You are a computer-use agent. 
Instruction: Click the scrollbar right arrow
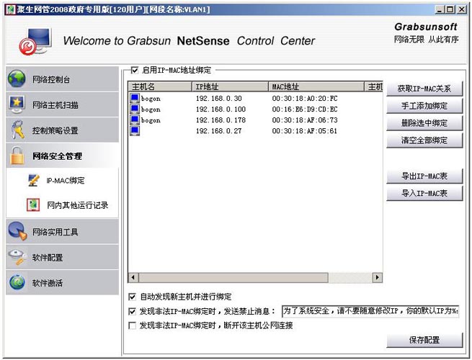tap(378, 277)
